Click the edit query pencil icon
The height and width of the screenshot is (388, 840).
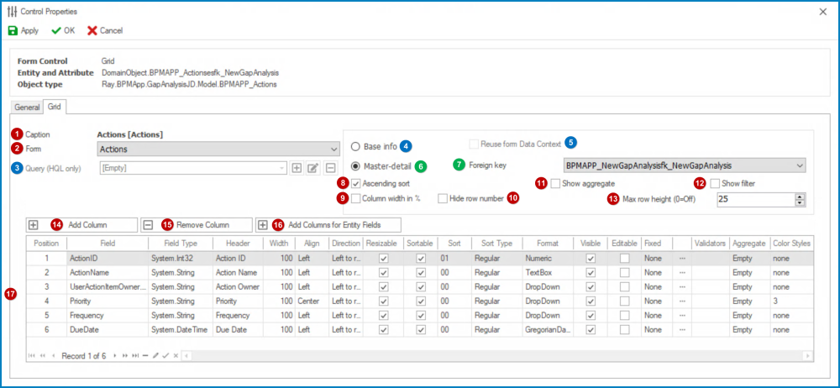(x=313, y=168)
